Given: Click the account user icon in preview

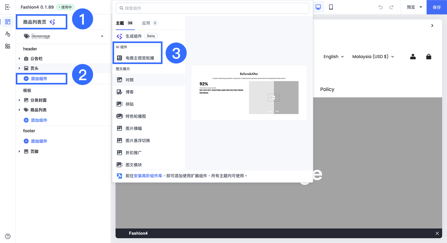Looking at the screenshot, I should pyautogui.click(x=413, y=56).
